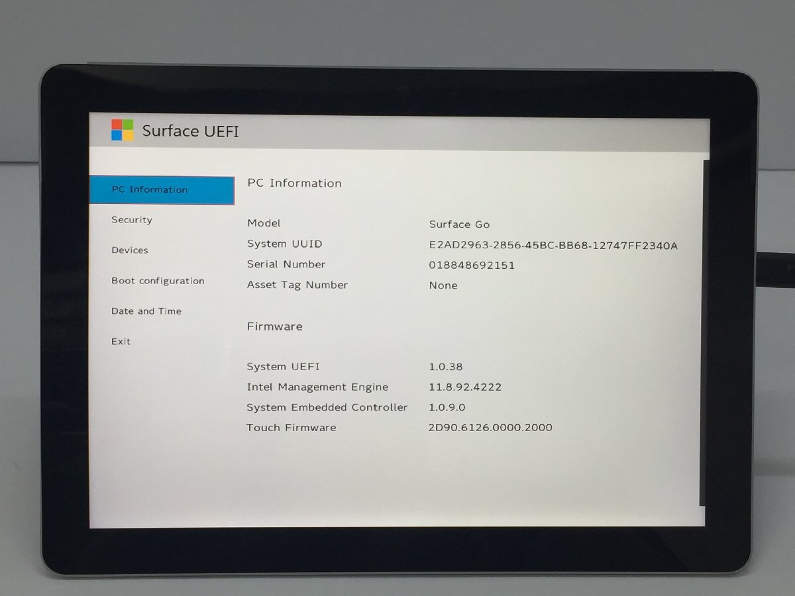The width and height of the screenshot is (795, 596).
Task: Click the PC Information heading
Action: [x=294, y=183]
